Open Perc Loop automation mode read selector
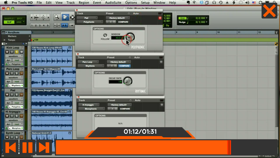280x158 pixels. click(18, 82)
